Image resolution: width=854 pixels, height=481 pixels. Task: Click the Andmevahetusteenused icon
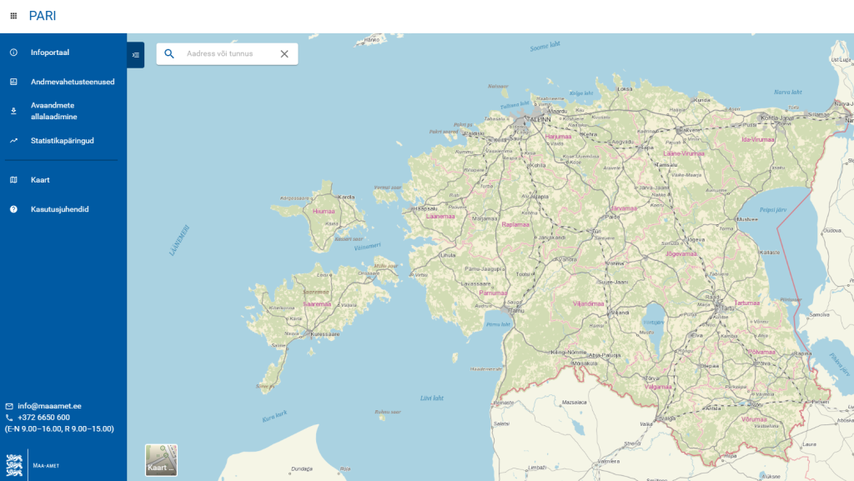click(13, 82)
